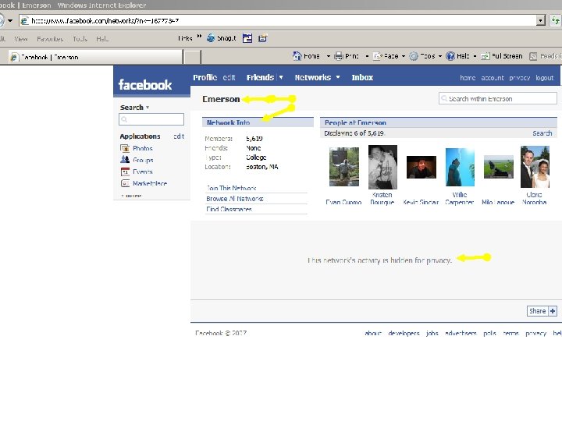This screenshot has height=421, width=562.
Task: Click the jobs footer link
Action: [432, 334]
